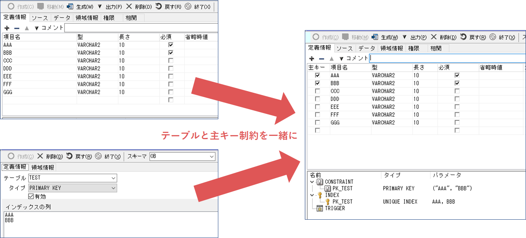Toggle 必須 checkbox for CCC in upper-left window
The image size is (526, 238).
pos(171,61)
